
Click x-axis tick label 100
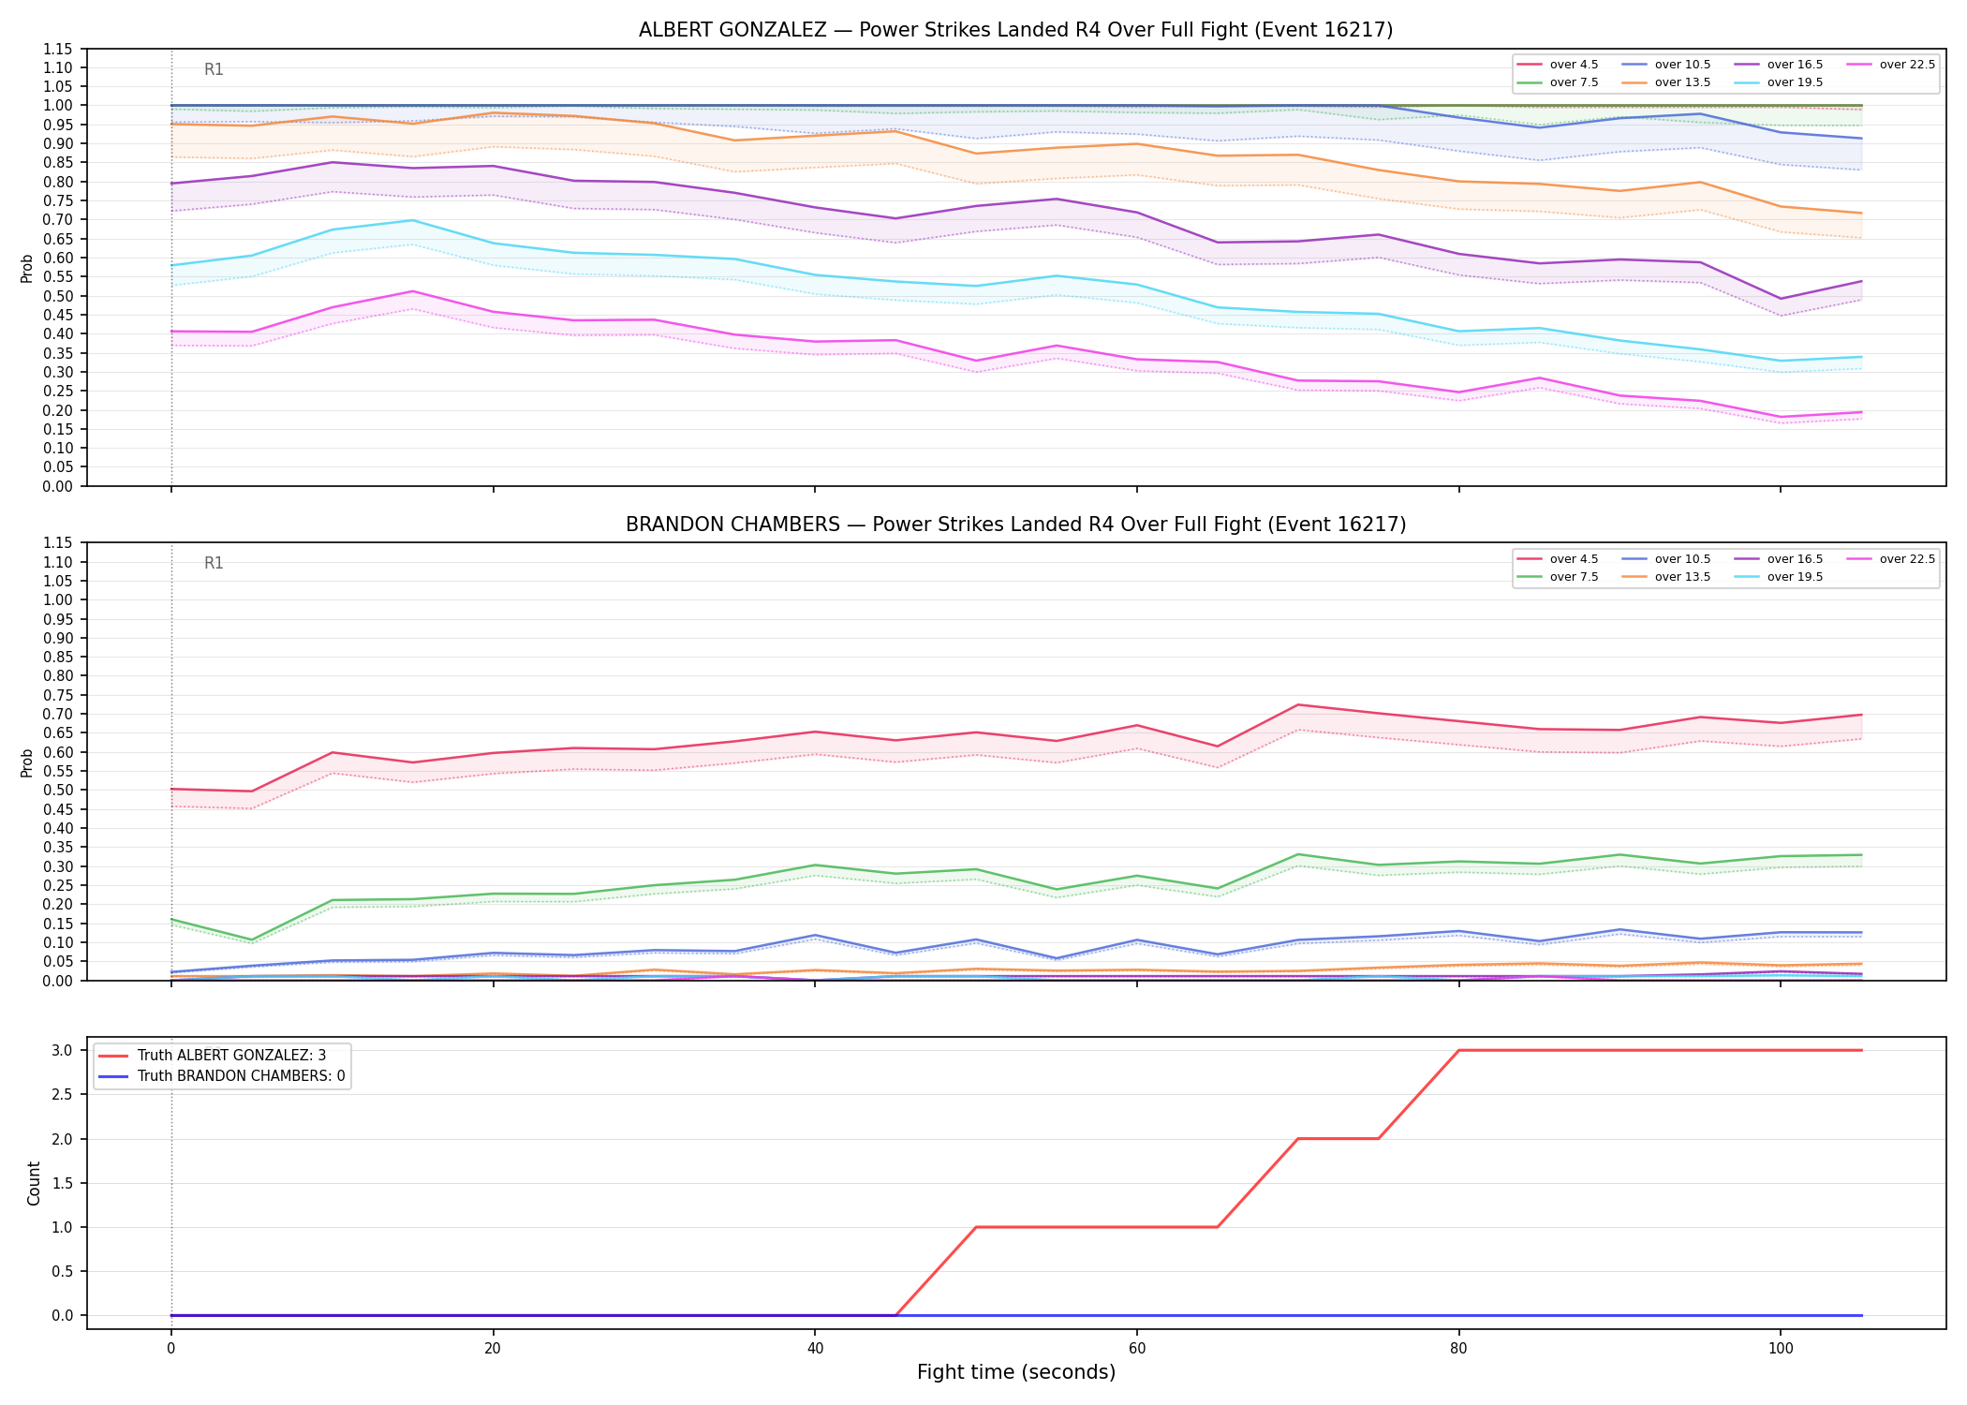tap(1780, 1349)
